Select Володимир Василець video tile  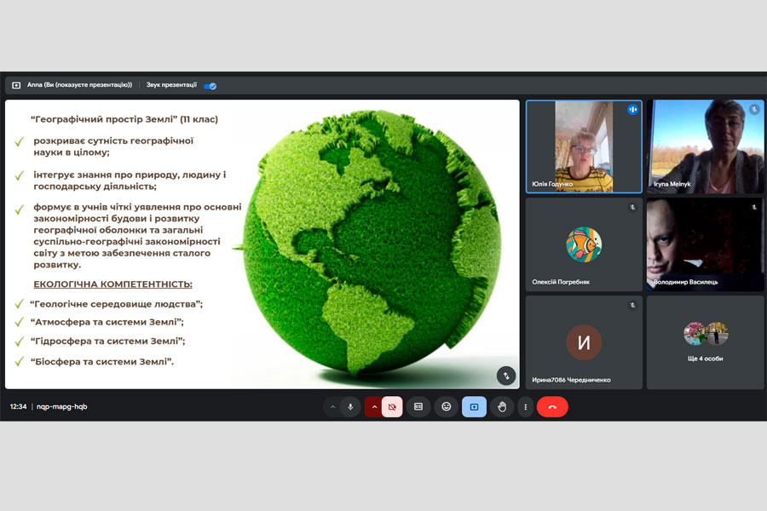click(705, 244)
